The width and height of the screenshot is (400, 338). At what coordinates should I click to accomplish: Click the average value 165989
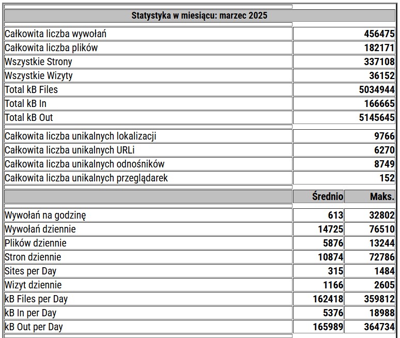(328, 327)
